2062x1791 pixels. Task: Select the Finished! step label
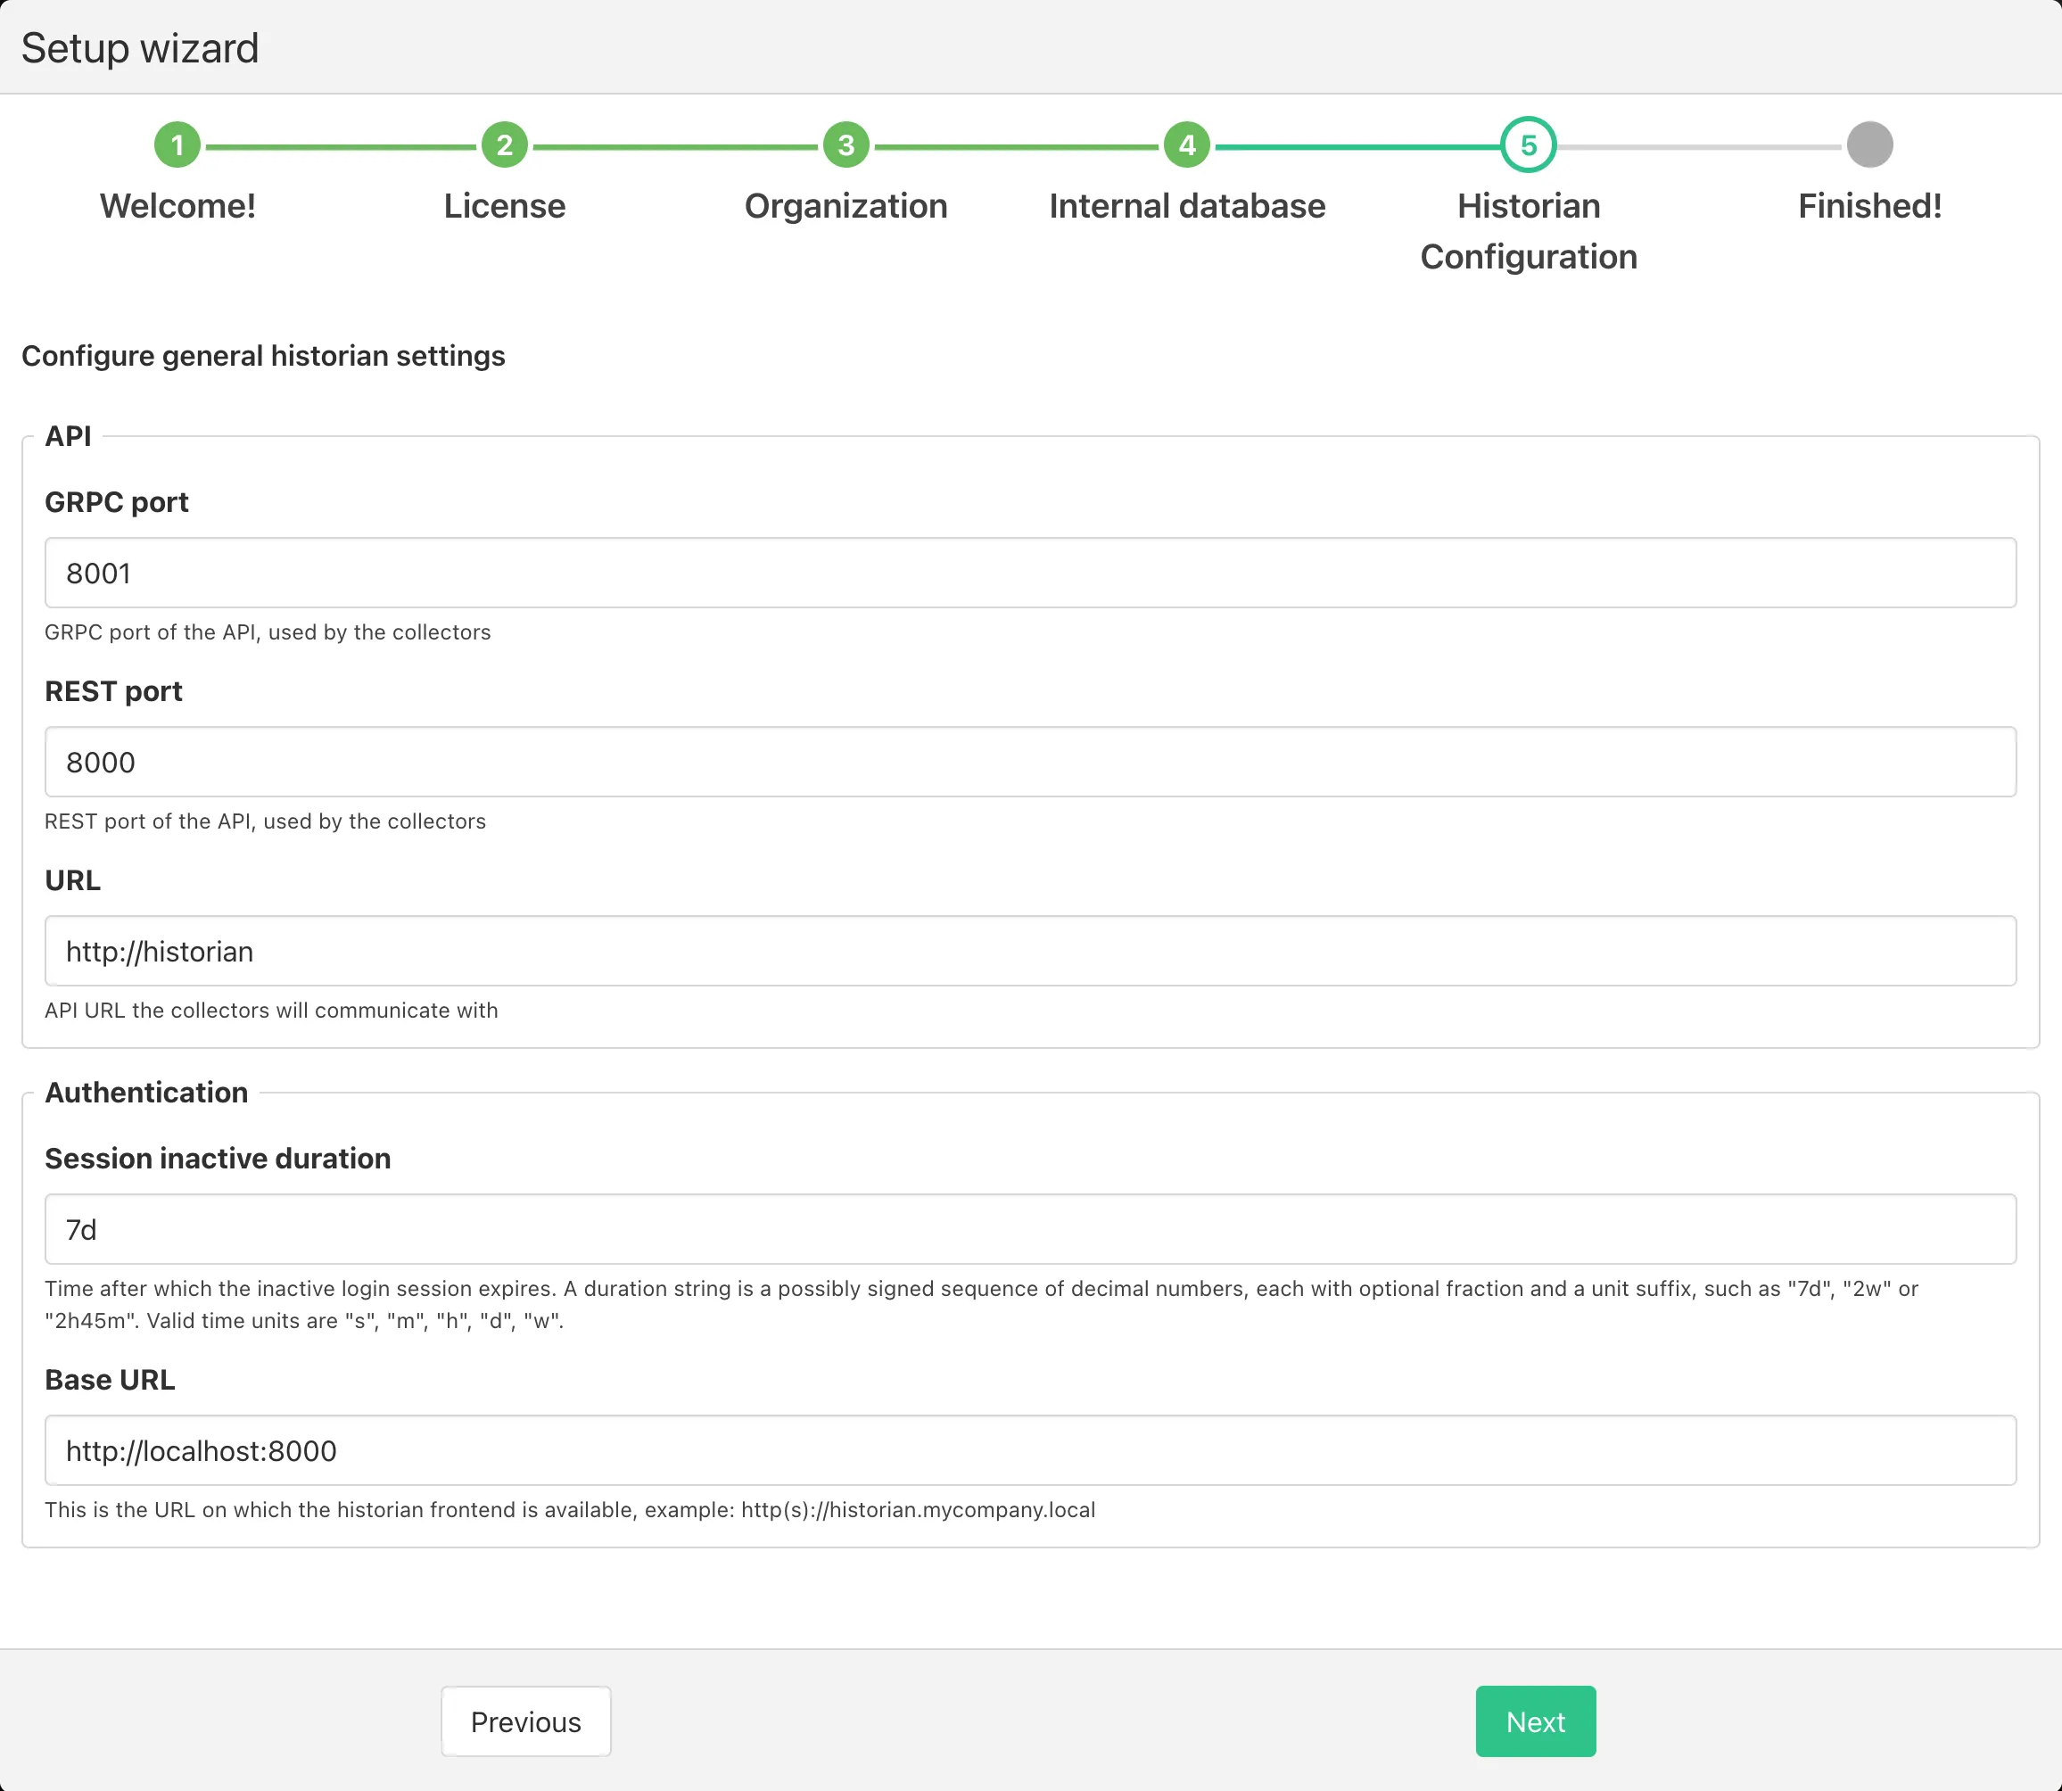click(1869, 206)
